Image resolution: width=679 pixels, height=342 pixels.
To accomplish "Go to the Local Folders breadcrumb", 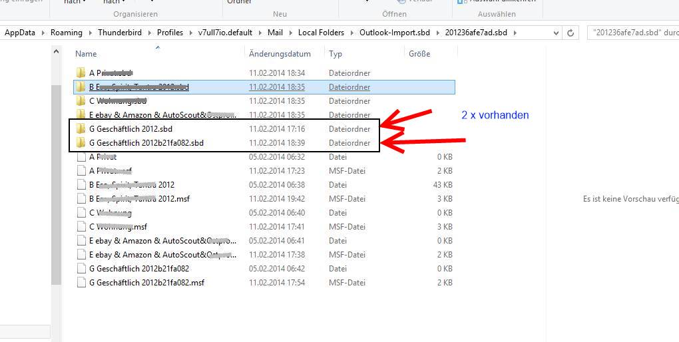I will coord(322,33).
